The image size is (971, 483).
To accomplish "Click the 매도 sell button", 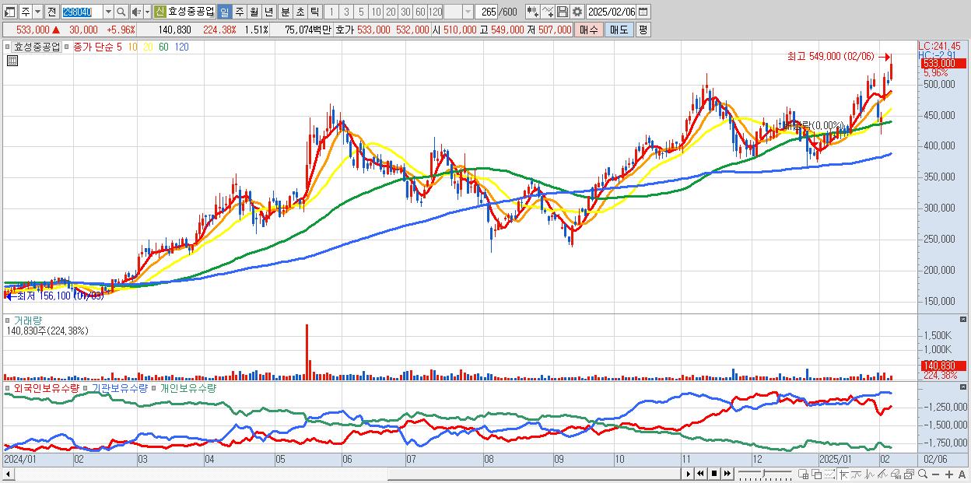I will tap(619, 30).
